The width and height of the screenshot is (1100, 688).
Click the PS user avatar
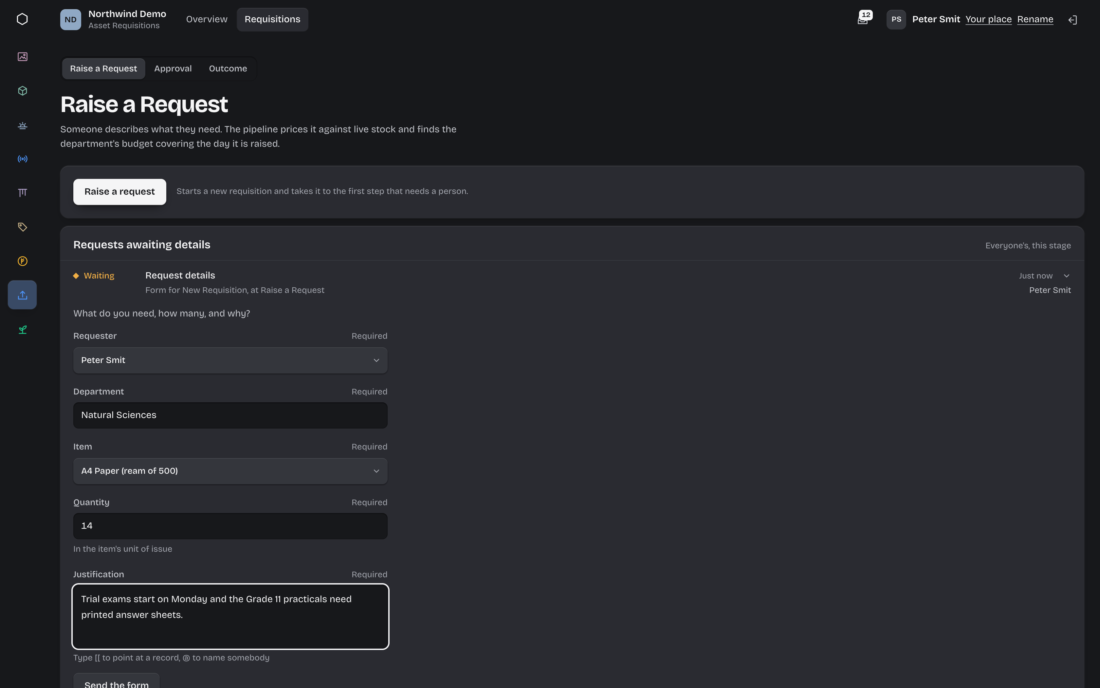click(896, 20)
